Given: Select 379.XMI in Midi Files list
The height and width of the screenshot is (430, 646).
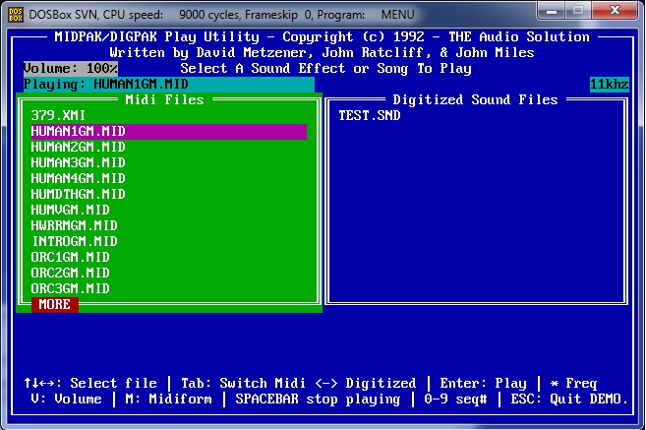Looking at the screenshot, I should point(58,115).
